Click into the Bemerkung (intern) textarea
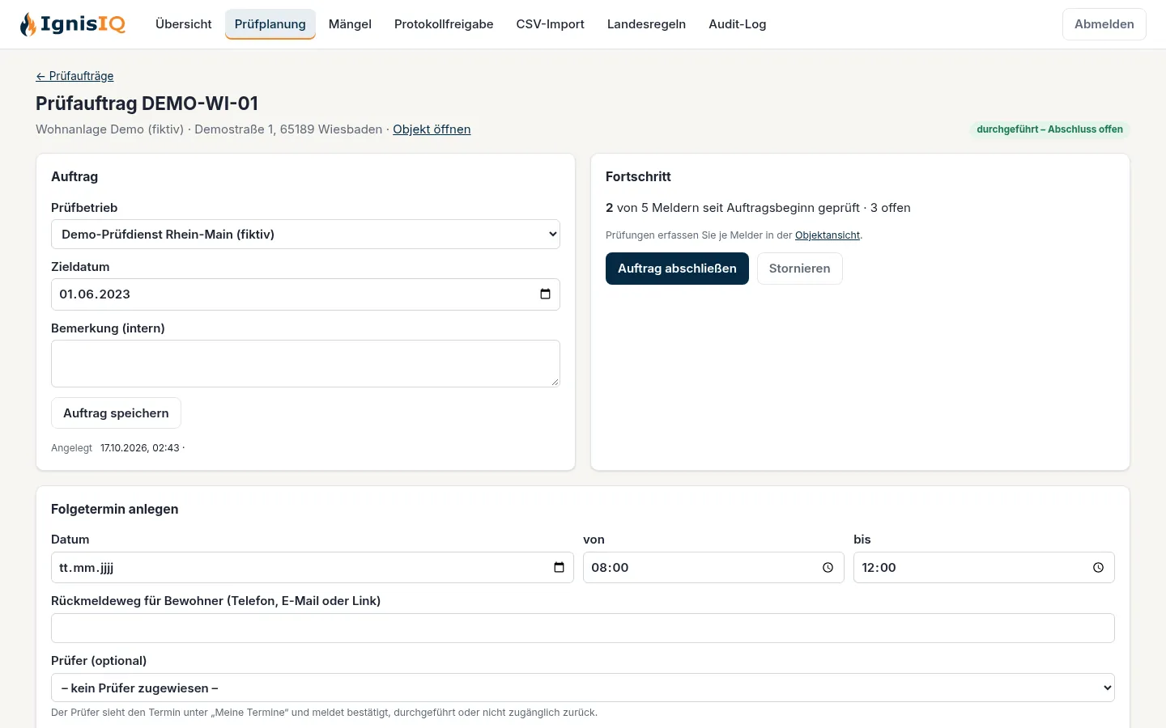The image size is (1166, 728). (305, 363)
